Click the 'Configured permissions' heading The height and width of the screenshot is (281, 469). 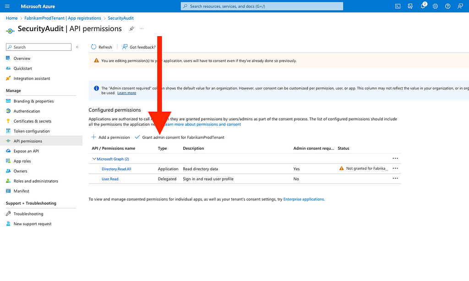click(x=115, y=110)
